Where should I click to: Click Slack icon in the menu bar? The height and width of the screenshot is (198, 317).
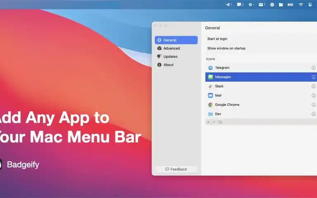click(x=251, y=5)
